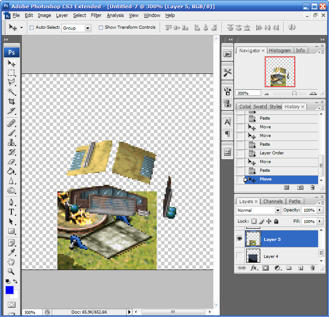Select the Slice tool
Screen dimensions: 329x317
tap(11, 111)
